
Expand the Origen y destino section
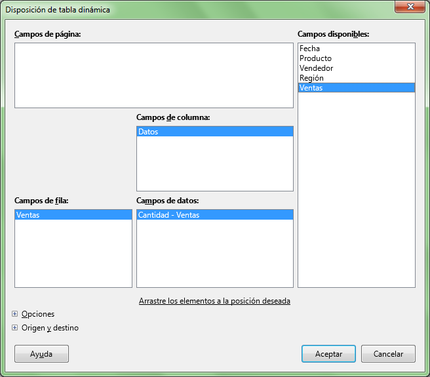[15, 328]
